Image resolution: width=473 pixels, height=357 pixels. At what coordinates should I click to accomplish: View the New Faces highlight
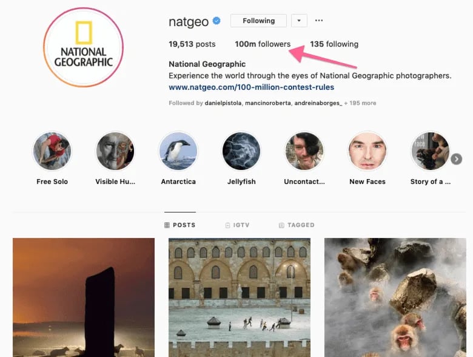(367, 152)
